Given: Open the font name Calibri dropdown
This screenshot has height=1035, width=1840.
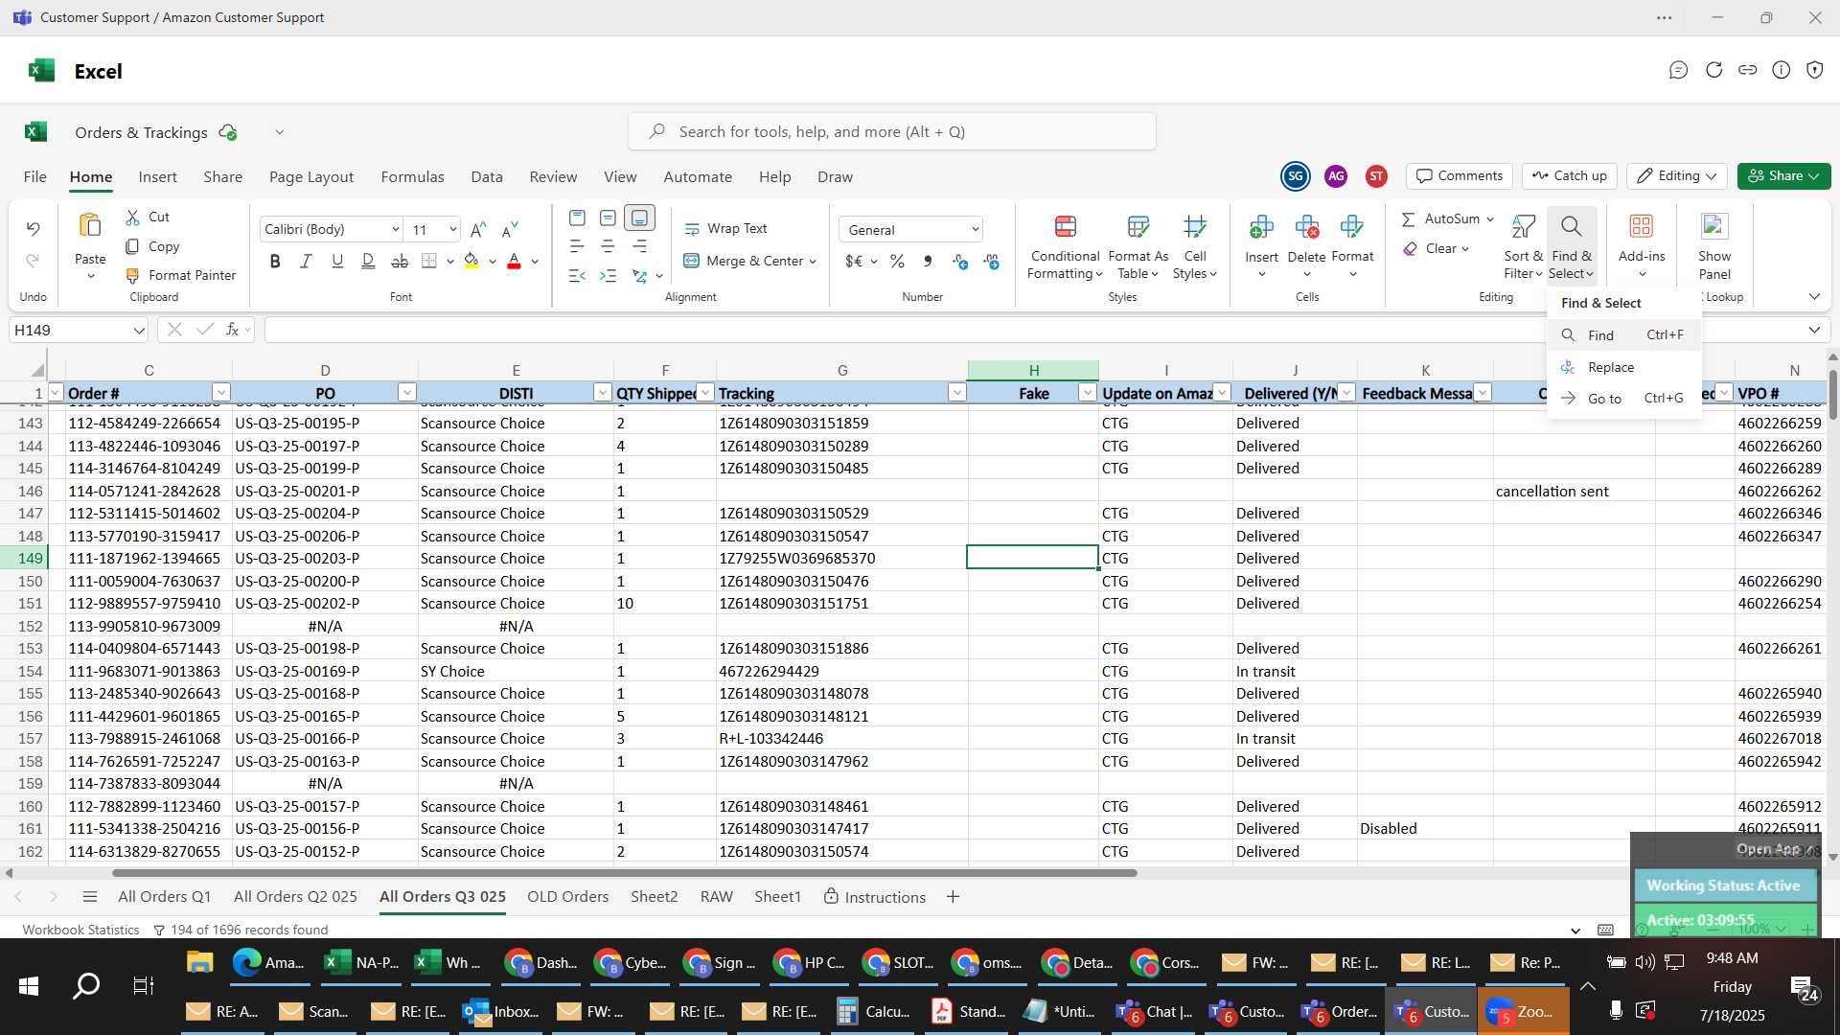Looking at the screenshot, I should click(395, 229).
